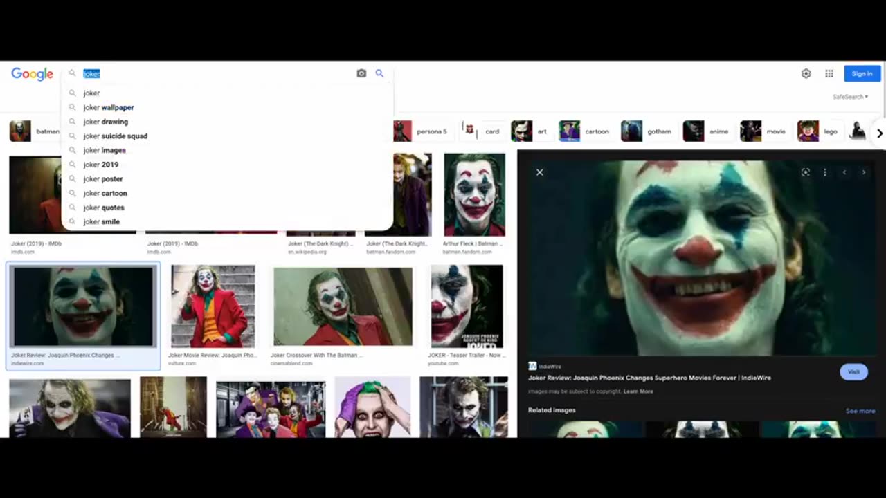Go to previous image in preview
886x498 pixels.
click(x=844, y=172)
